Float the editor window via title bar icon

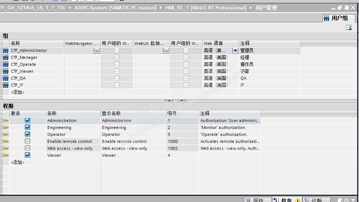[x=340, y=8]
